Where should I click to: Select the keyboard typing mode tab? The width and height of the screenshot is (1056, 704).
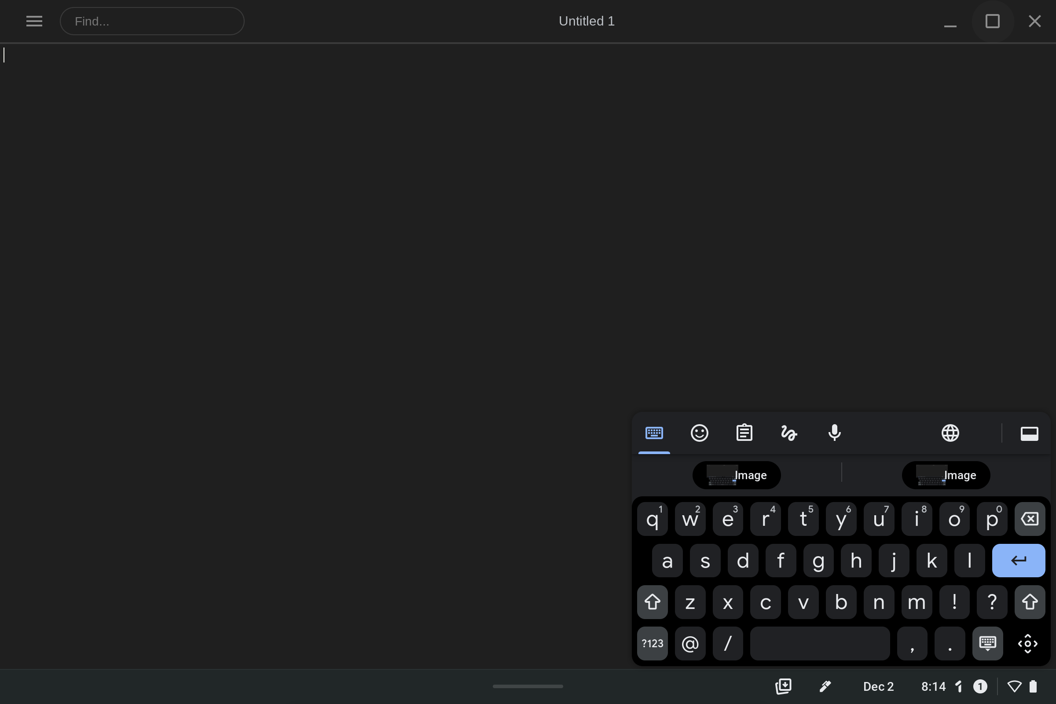(x=654, y=433)
